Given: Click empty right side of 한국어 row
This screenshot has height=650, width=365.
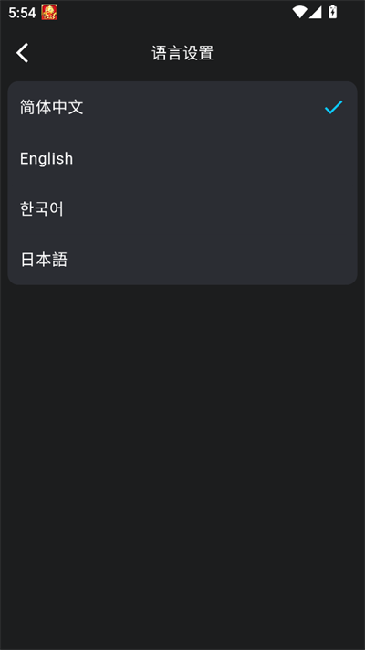Looking at the screenshot, I should tap(248, 208).
